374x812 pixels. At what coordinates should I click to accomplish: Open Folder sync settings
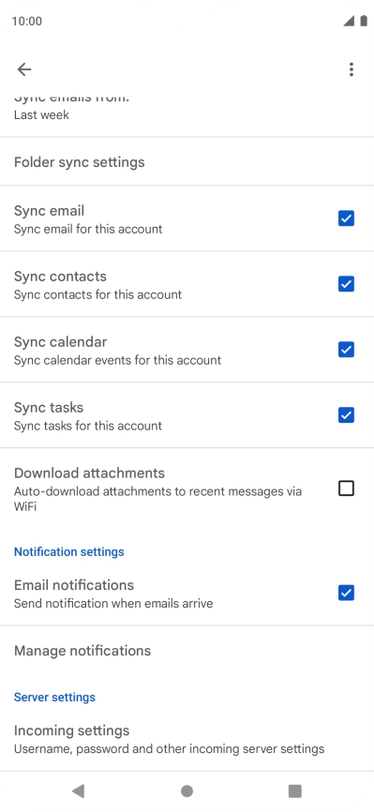tap(187, 161)
